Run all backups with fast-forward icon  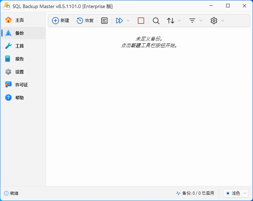119,21
